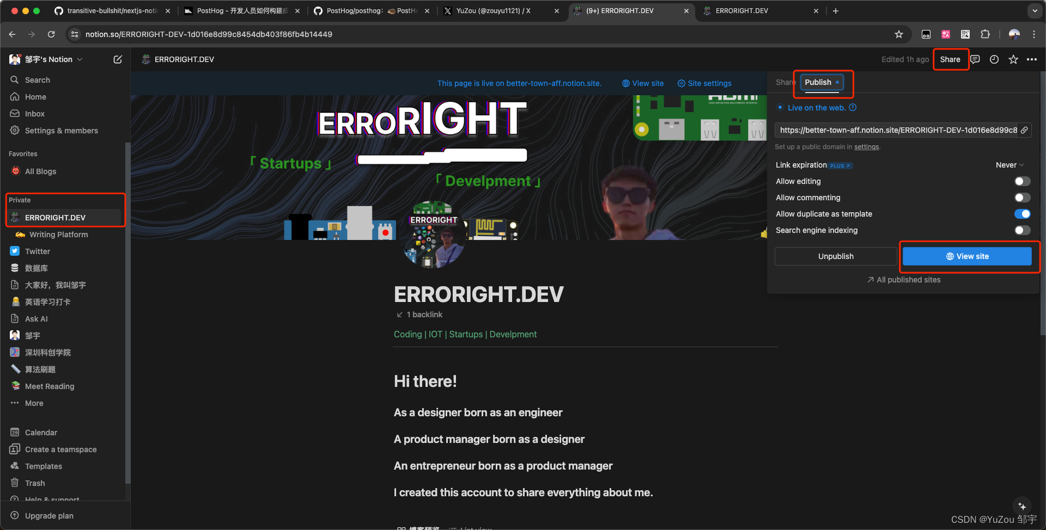
Task: Switch to PostHog/posthog GitHub tab
Action: point(372,11)
